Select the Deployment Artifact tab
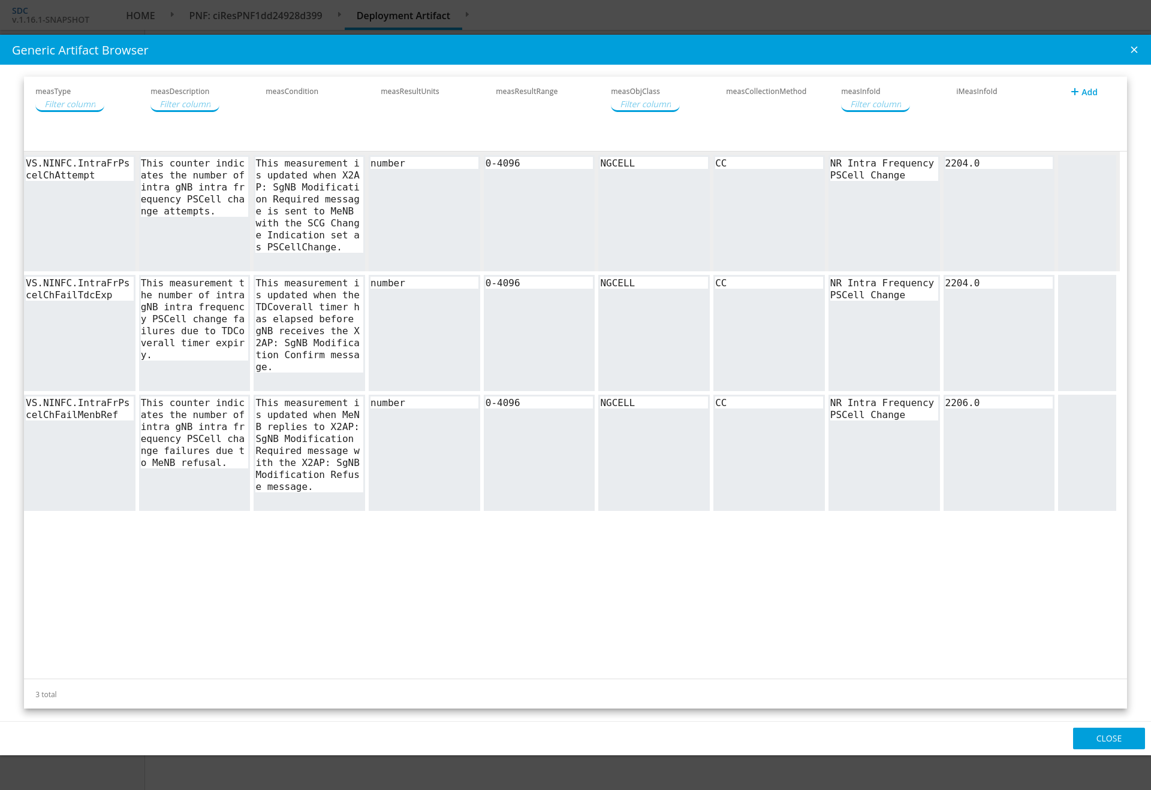 403,16
